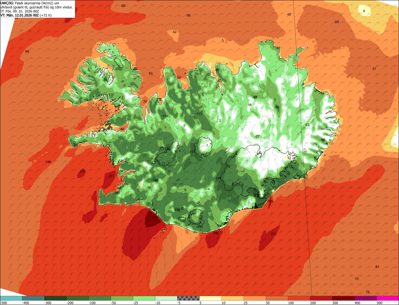The height and width of the screenshot is (305, 399).
Task: Click the value 69 in the northeast ocean
Action: 337,22
